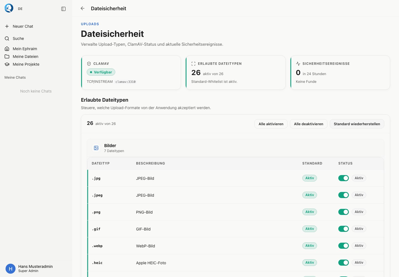Viewport: 399px width, 277px height.
Task: Click the .jpg file type cell
Action: [x=96, y=178]
